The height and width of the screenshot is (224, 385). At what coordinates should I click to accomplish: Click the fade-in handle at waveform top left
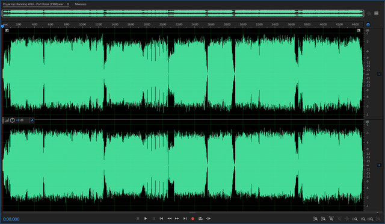(x=7, y=31)
